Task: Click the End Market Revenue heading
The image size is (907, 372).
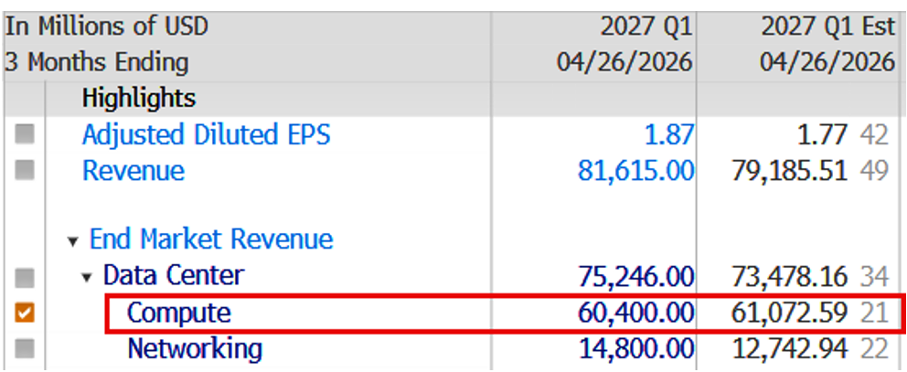Action: pyautogui.click(x=211, y=239)
